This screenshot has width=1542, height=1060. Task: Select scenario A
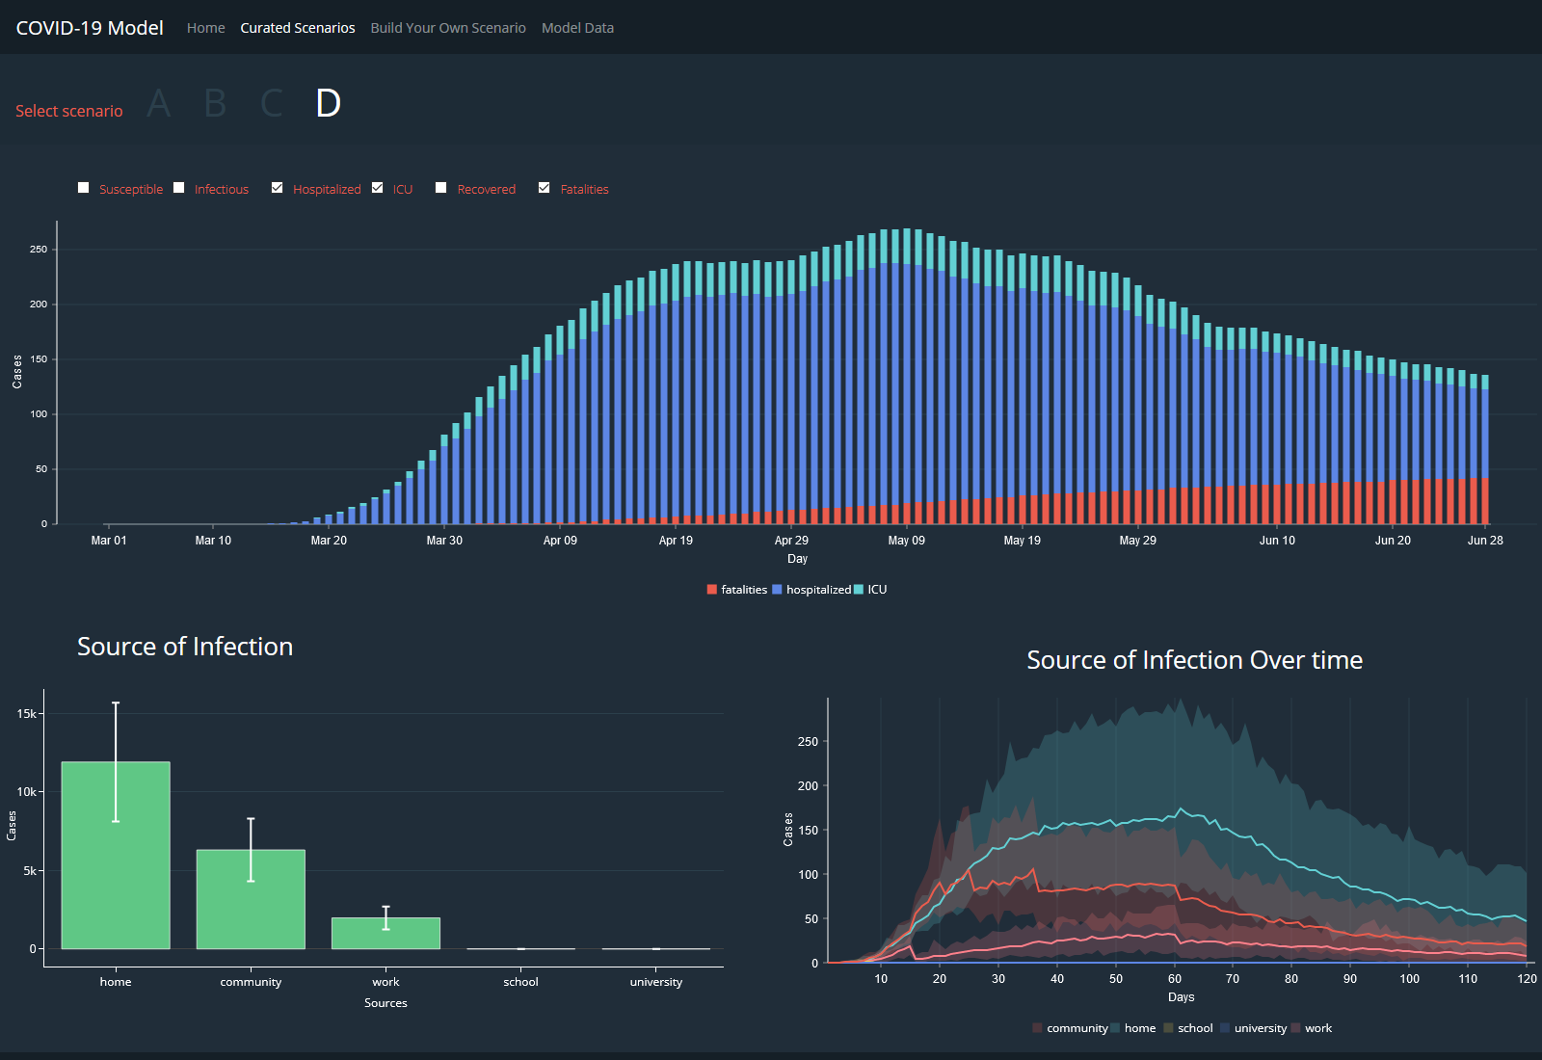pos(159,103)
